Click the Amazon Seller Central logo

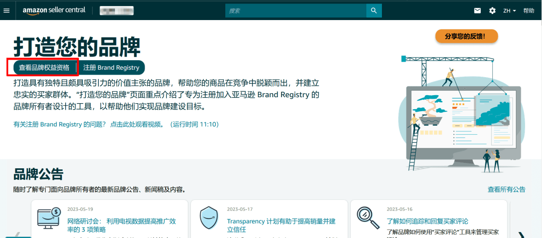(54, 11)
